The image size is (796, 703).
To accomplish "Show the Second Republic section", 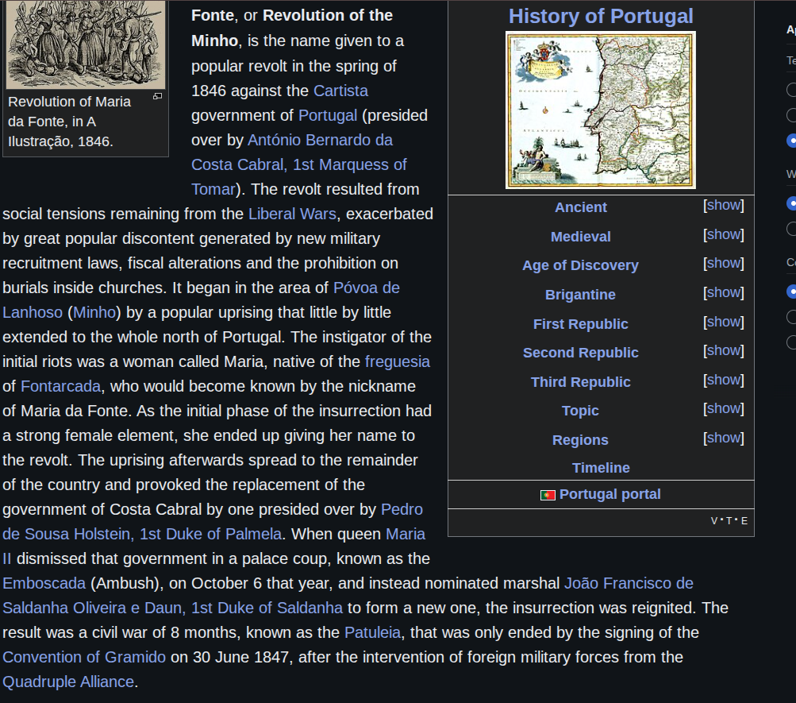I will (724, 350).
